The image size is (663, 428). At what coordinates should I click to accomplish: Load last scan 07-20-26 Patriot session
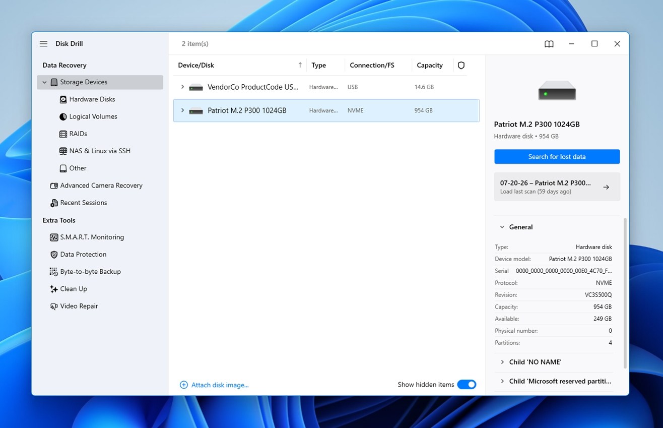(557, 187)
